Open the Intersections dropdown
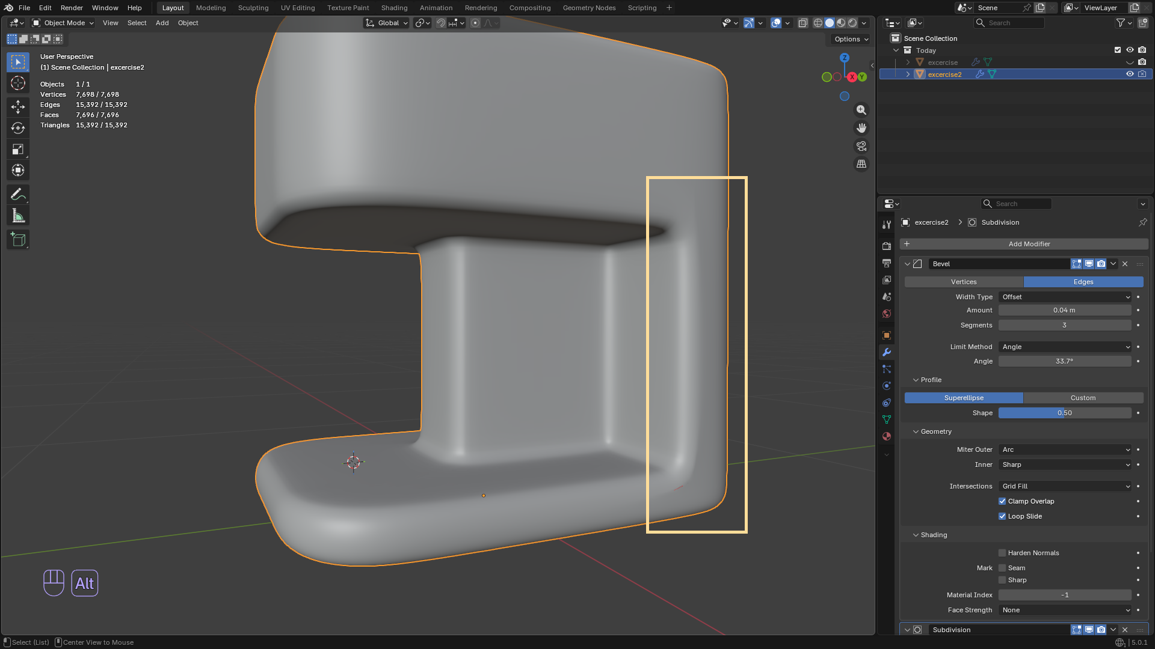 1065,486
